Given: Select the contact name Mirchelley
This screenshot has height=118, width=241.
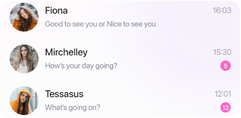Looking at the screenshot, I should [66, 52].
